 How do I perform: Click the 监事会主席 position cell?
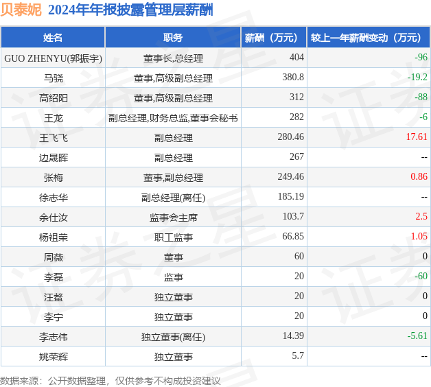click(173, 218)
